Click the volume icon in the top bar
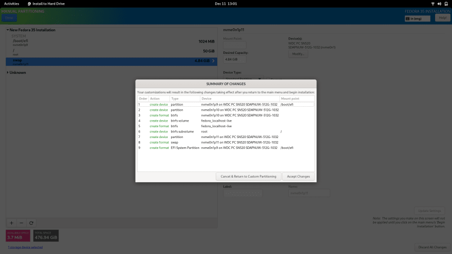The image size is (452, 254). 439,4
